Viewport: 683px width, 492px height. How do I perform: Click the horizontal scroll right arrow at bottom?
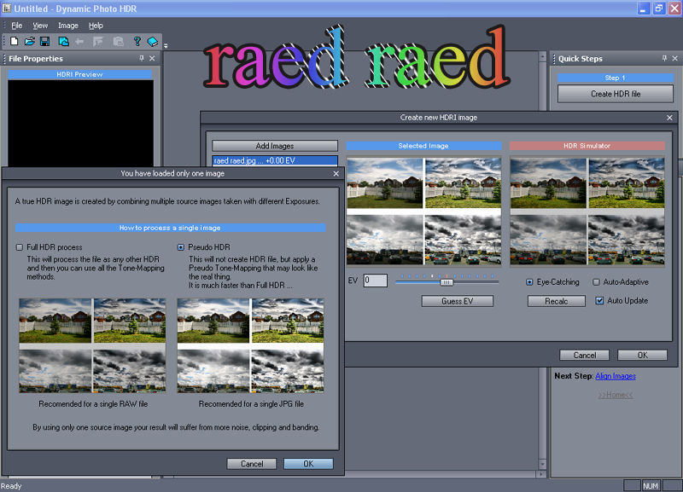pos(541,474)
